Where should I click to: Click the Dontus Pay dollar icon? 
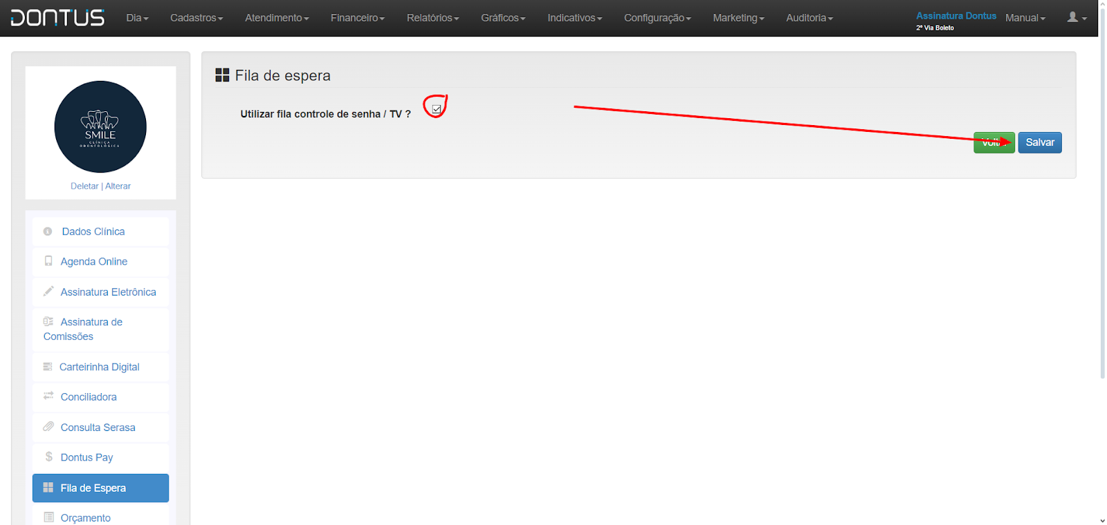pos(49,457)
